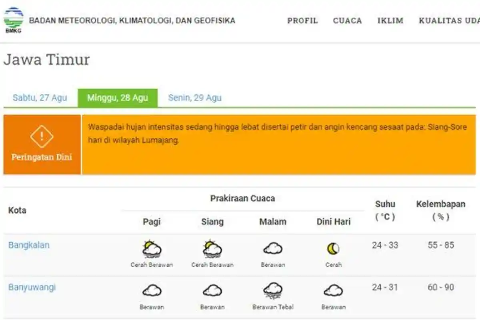Open the CUACA menu
This screenshot has width=480, height=320.
(x=347, y=20)
